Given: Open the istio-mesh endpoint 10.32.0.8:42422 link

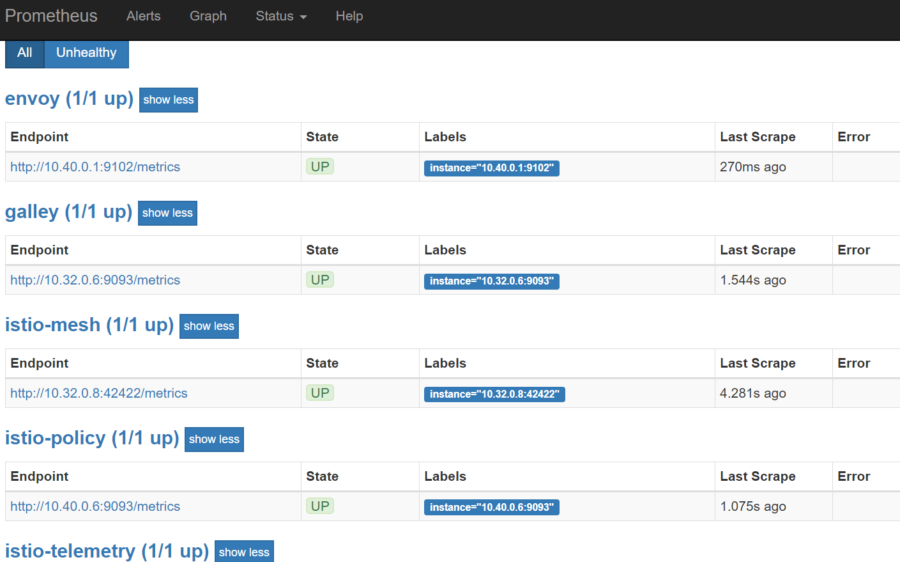Looking at the screenshot, I should 99,393.
